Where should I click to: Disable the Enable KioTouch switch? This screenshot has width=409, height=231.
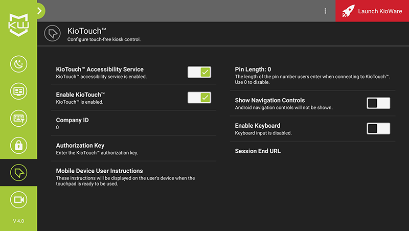tap(199, 98)
